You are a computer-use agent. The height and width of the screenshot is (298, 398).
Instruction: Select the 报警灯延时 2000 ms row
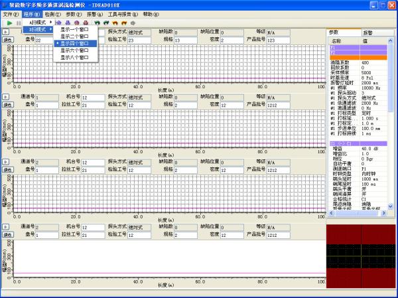click(358, 83)
